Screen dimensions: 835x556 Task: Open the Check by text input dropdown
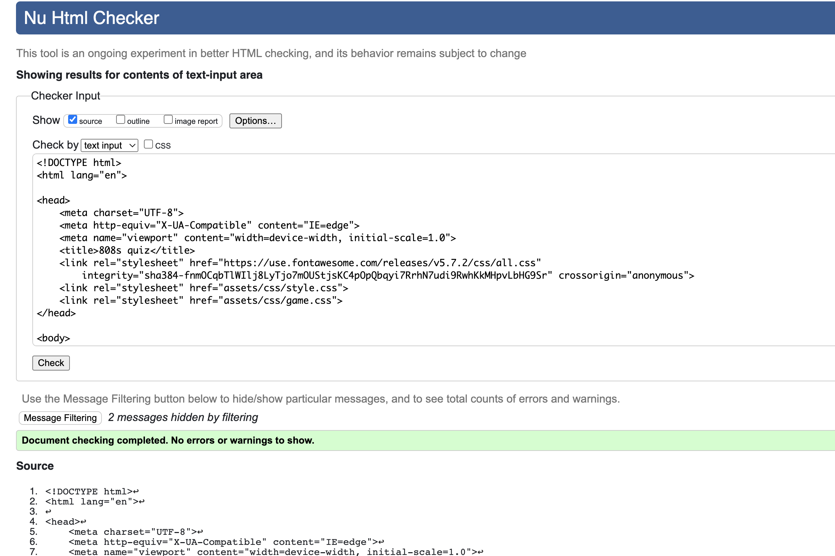(110, 145)
